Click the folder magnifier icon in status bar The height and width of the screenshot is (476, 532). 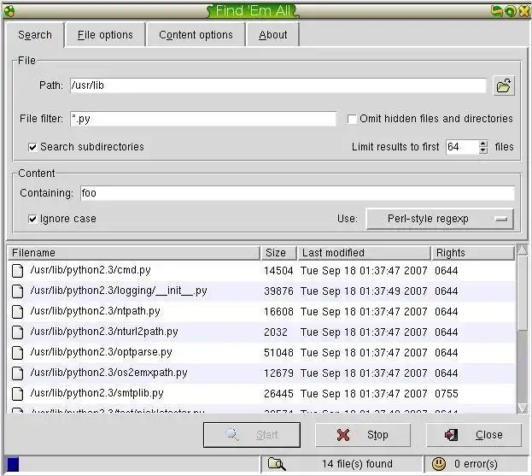click(x=277, y=464)
